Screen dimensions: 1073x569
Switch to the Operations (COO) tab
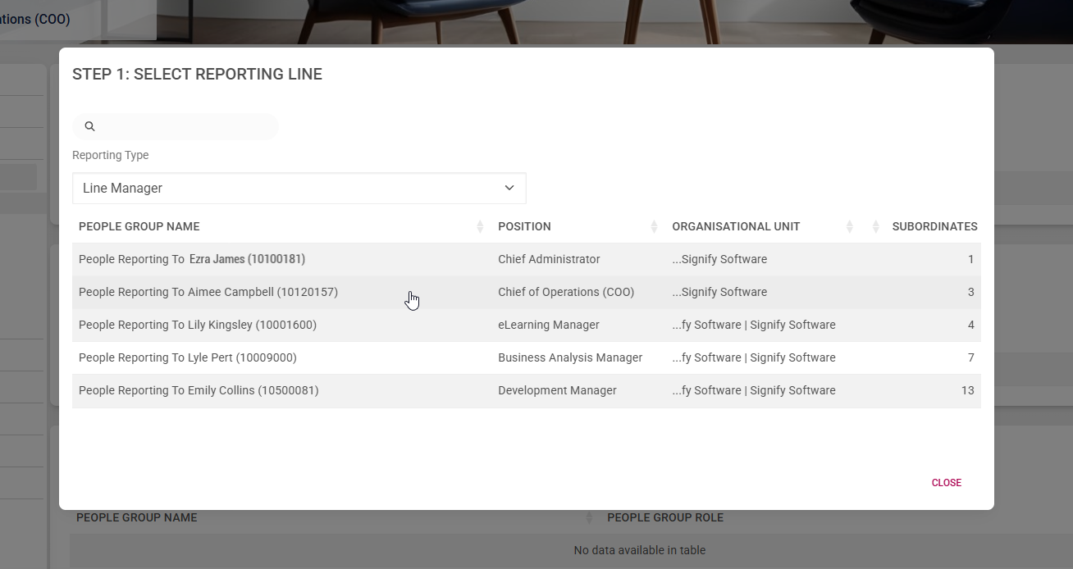tap(34, 18)
